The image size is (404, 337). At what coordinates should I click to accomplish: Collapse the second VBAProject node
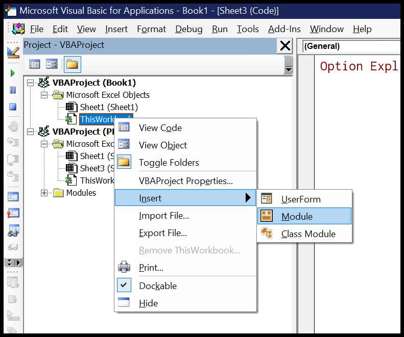tap(31, 132)
